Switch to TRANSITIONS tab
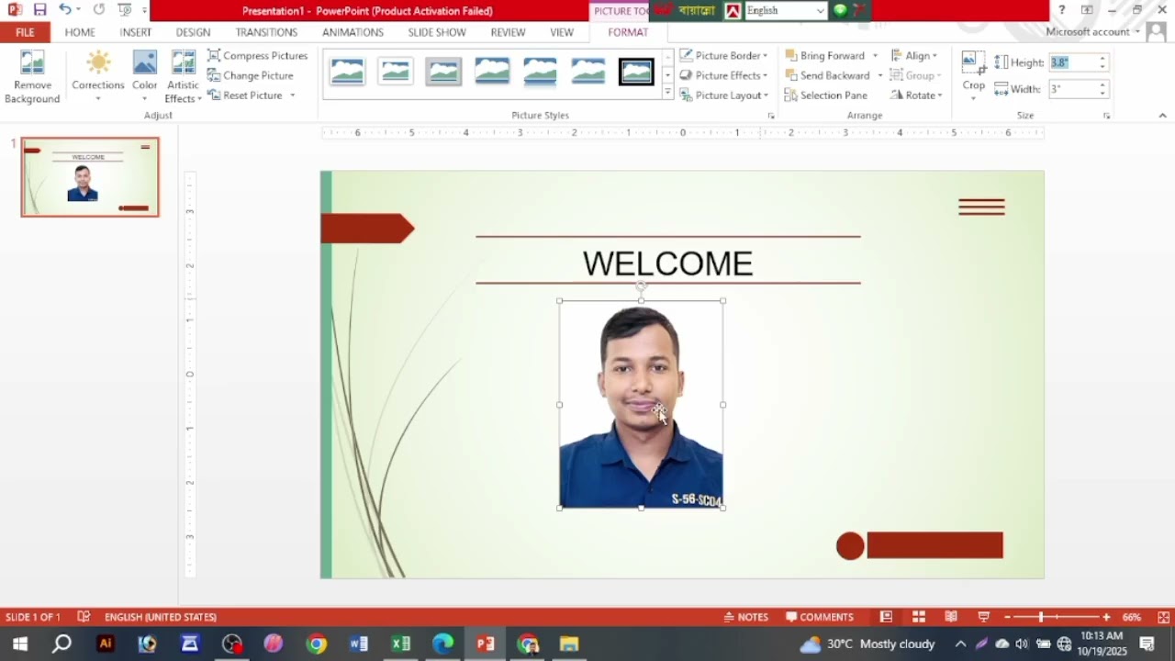 coord(266,32)
